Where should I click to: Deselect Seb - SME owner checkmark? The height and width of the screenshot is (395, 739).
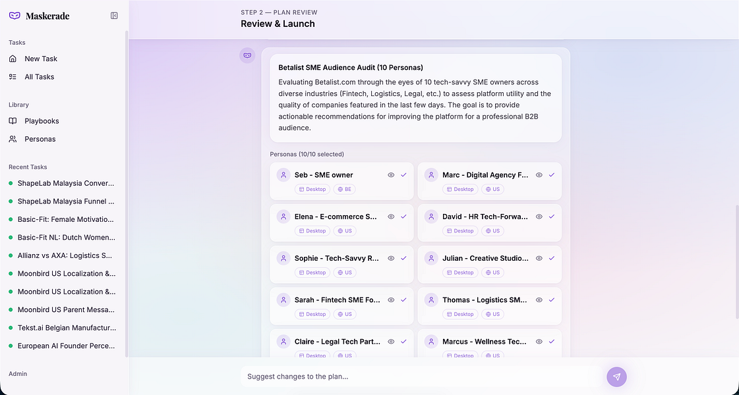404,174
